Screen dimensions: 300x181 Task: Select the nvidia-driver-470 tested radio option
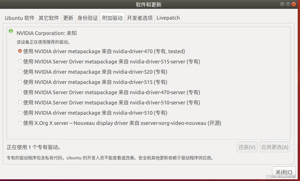coord(20,51)
